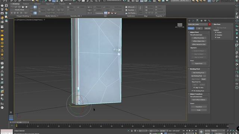
Task: Select Edge sub-object level in ribbon
Action: point(16,7)
